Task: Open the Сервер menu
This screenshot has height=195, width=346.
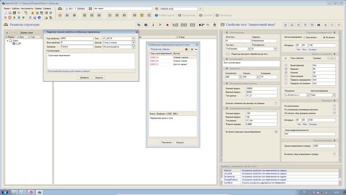Action: tap(38, 9)
